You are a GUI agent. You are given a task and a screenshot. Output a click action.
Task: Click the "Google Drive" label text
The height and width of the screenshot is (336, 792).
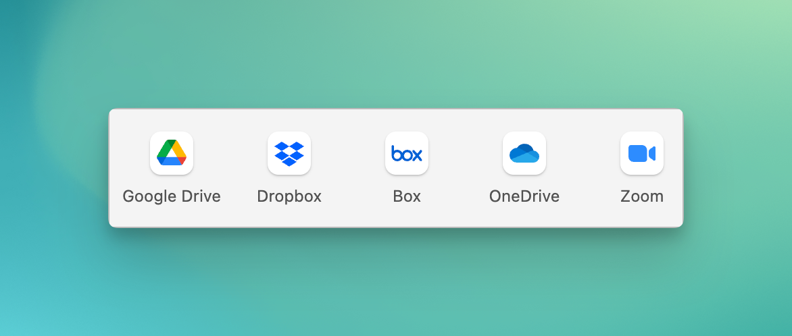click(x=172, y=196)
